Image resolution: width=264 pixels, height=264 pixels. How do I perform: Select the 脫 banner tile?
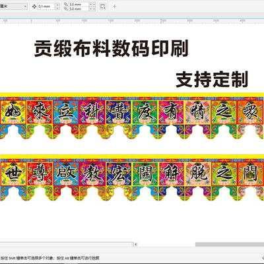(198, 174)
